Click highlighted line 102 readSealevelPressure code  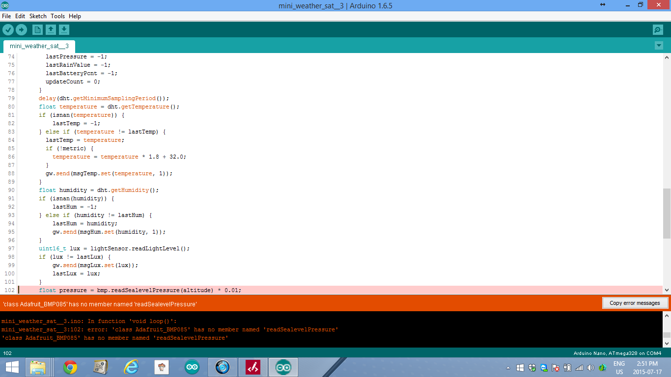[x=140, y=290]
